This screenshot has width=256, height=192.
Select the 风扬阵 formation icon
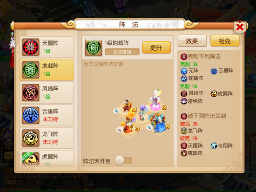coord(31,93)
